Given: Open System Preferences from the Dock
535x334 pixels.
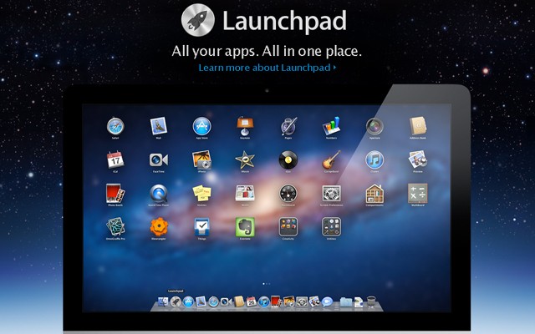Looking at the screenshot, I should (x=302, y=301).
